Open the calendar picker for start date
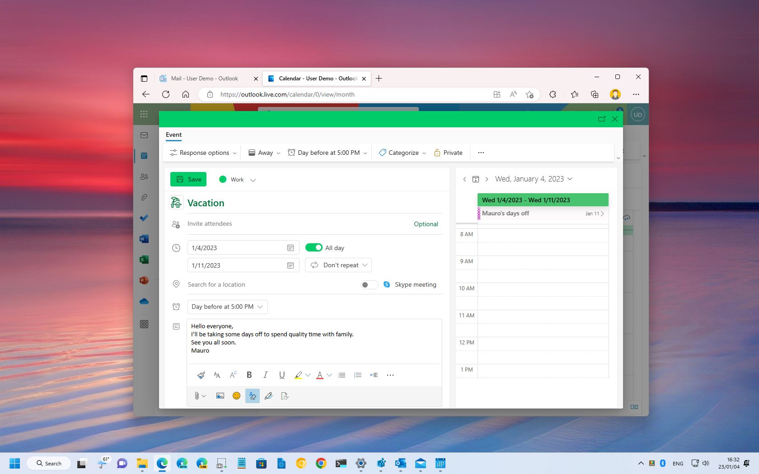The width and height of the screenshot is (759, 474). pyautogui.click(x=290, y=248)
